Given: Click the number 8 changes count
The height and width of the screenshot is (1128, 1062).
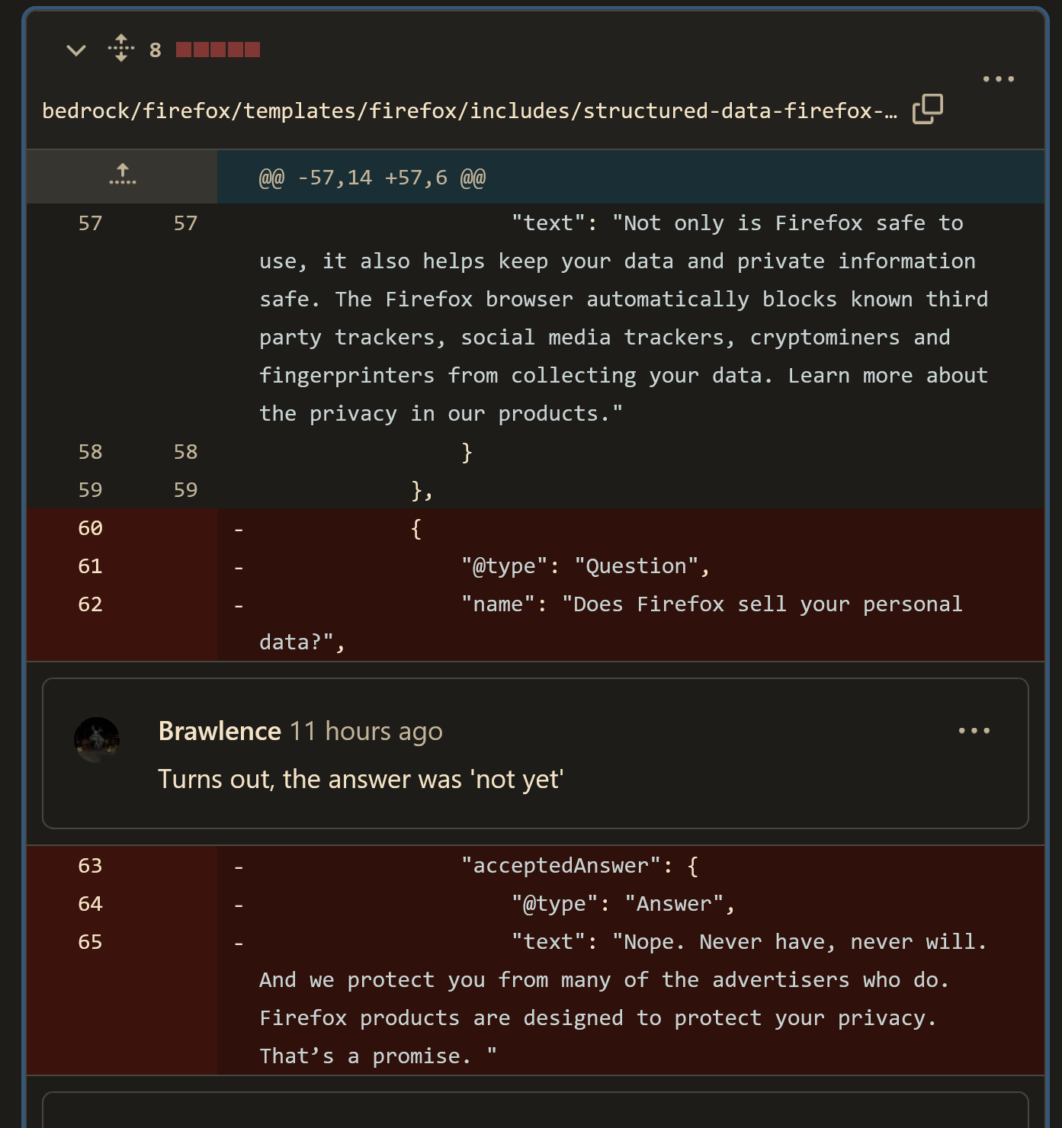Looking at the screenshot, I should [x=156, y=50].
